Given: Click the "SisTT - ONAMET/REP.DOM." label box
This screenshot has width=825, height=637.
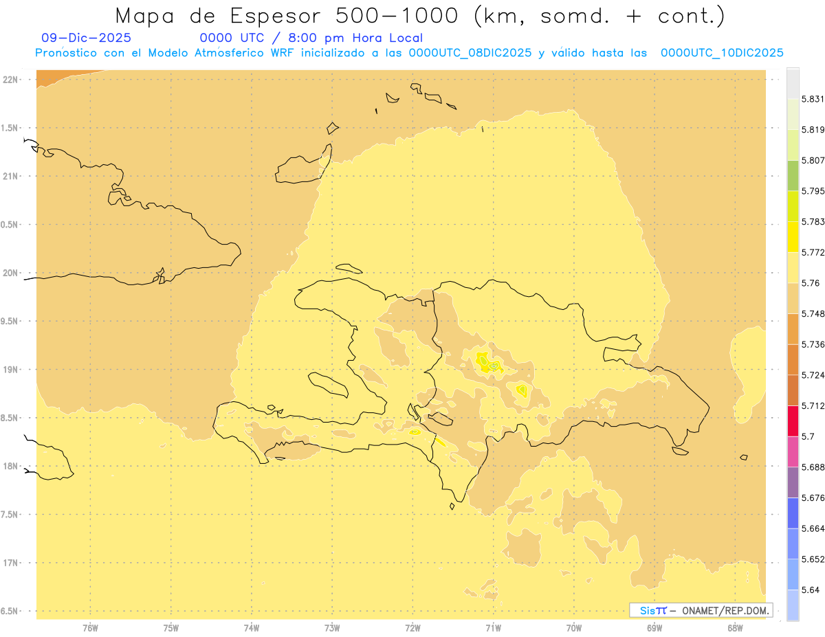Looking at the screenshot, I should (701, 610).
